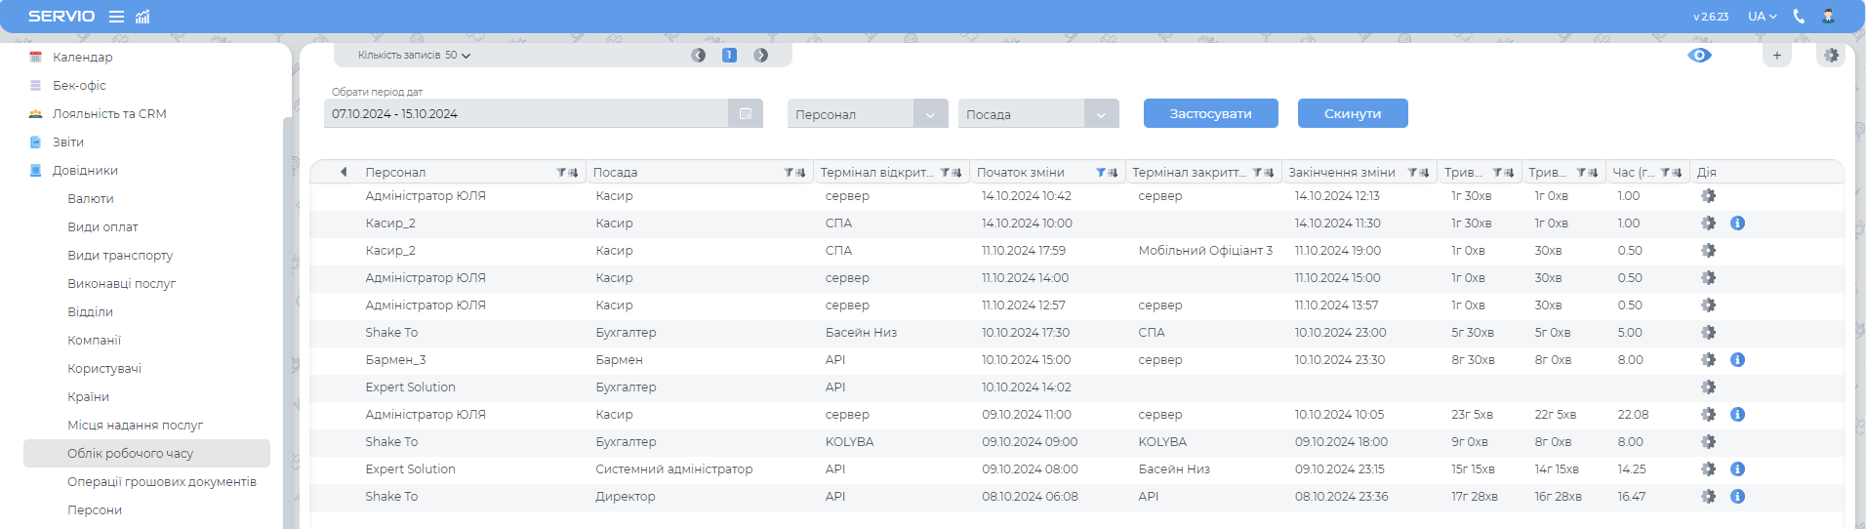Viewport: 1866px width, 529px height.
Task: Select Користувачі in the sidebar
Action: pos(104,369)
